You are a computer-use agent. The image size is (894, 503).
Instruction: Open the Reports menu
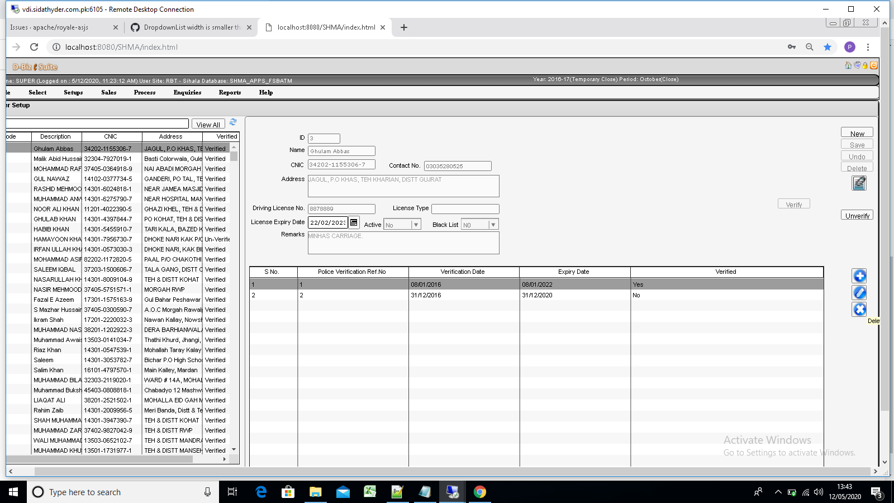pyautogui.click(x=230, y=93)
